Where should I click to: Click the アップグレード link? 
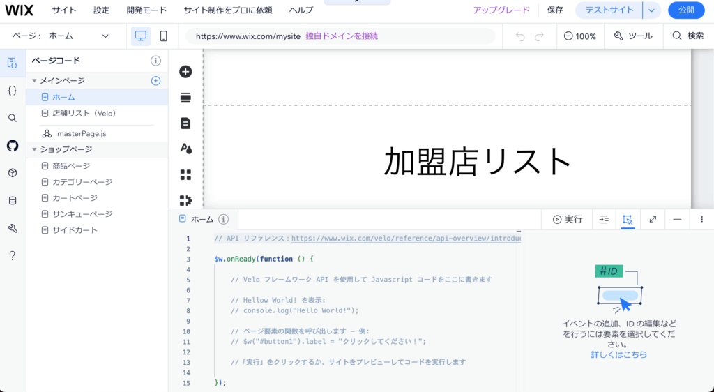501,10
